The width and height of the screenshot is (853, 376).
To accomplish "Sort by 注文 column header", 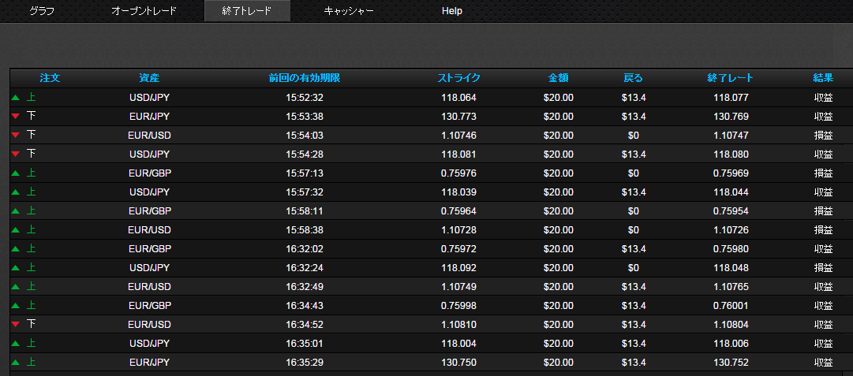I will click(50, 78).
